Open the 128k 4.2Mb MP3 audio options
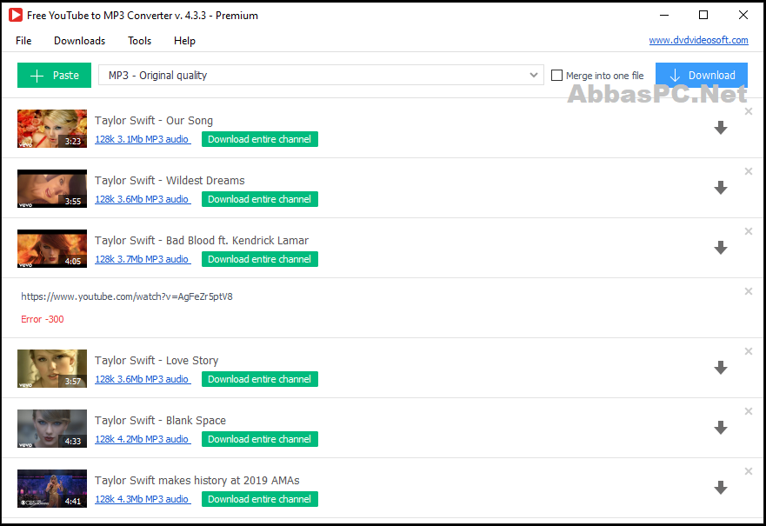 (x=143, y=439)
